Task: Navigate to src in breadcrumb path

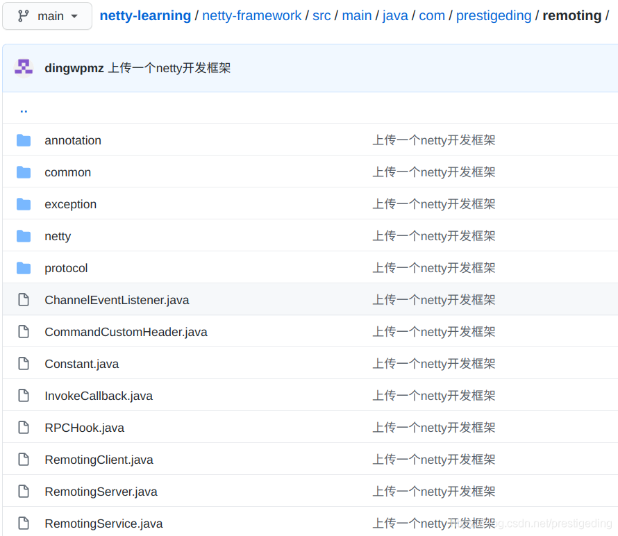Action: click(x=321, y=15)
